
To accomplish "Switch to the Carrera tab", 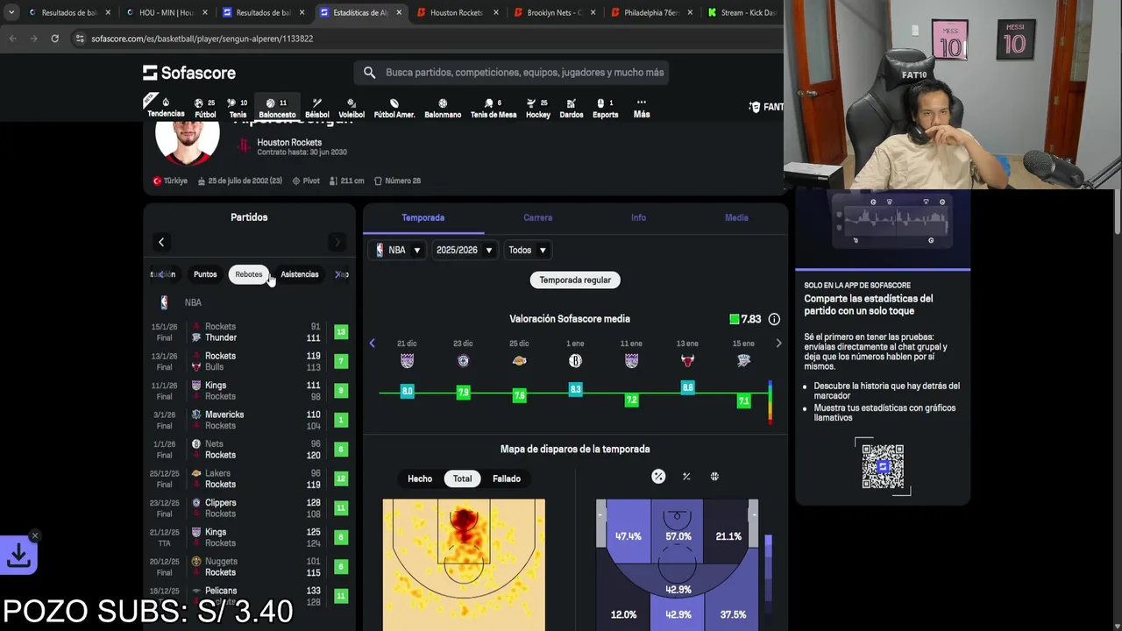I will [x=538, y=217].
